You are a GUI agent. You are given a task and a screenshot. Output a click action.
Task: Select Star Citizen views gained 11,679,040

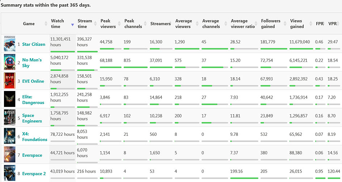(300, 42)
